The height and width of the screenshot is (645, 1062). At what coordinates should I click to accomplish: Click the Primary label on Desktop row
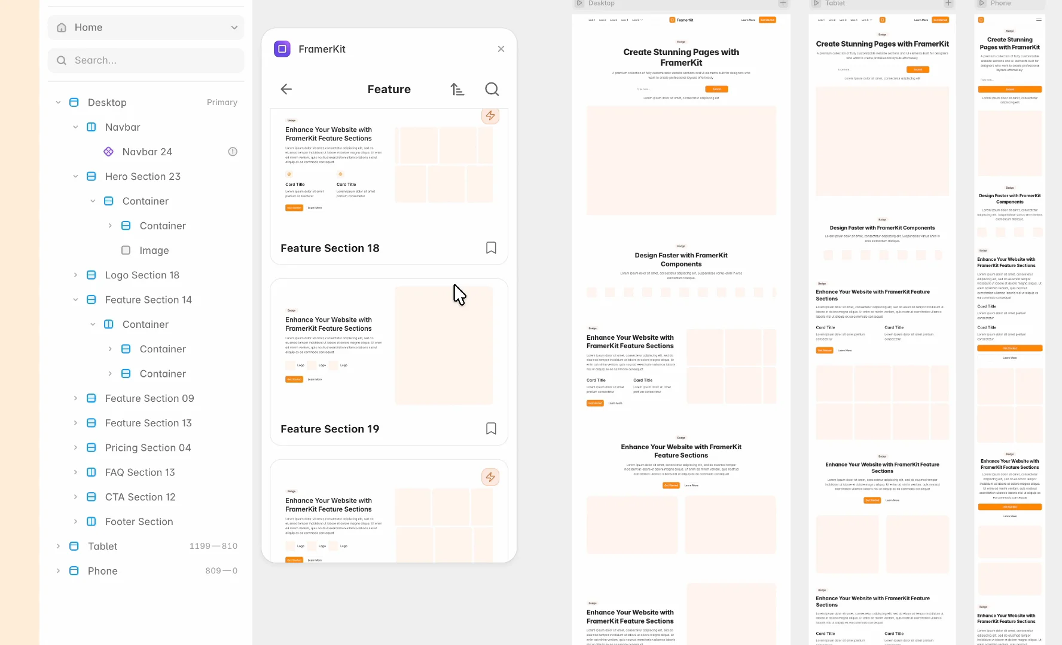[x=222, y=103]
